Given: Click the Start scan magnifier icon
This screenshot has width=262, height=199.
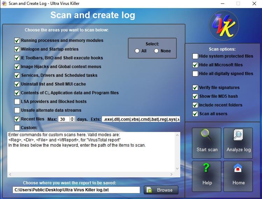Looking at the screenshot, I should (206, 135).
